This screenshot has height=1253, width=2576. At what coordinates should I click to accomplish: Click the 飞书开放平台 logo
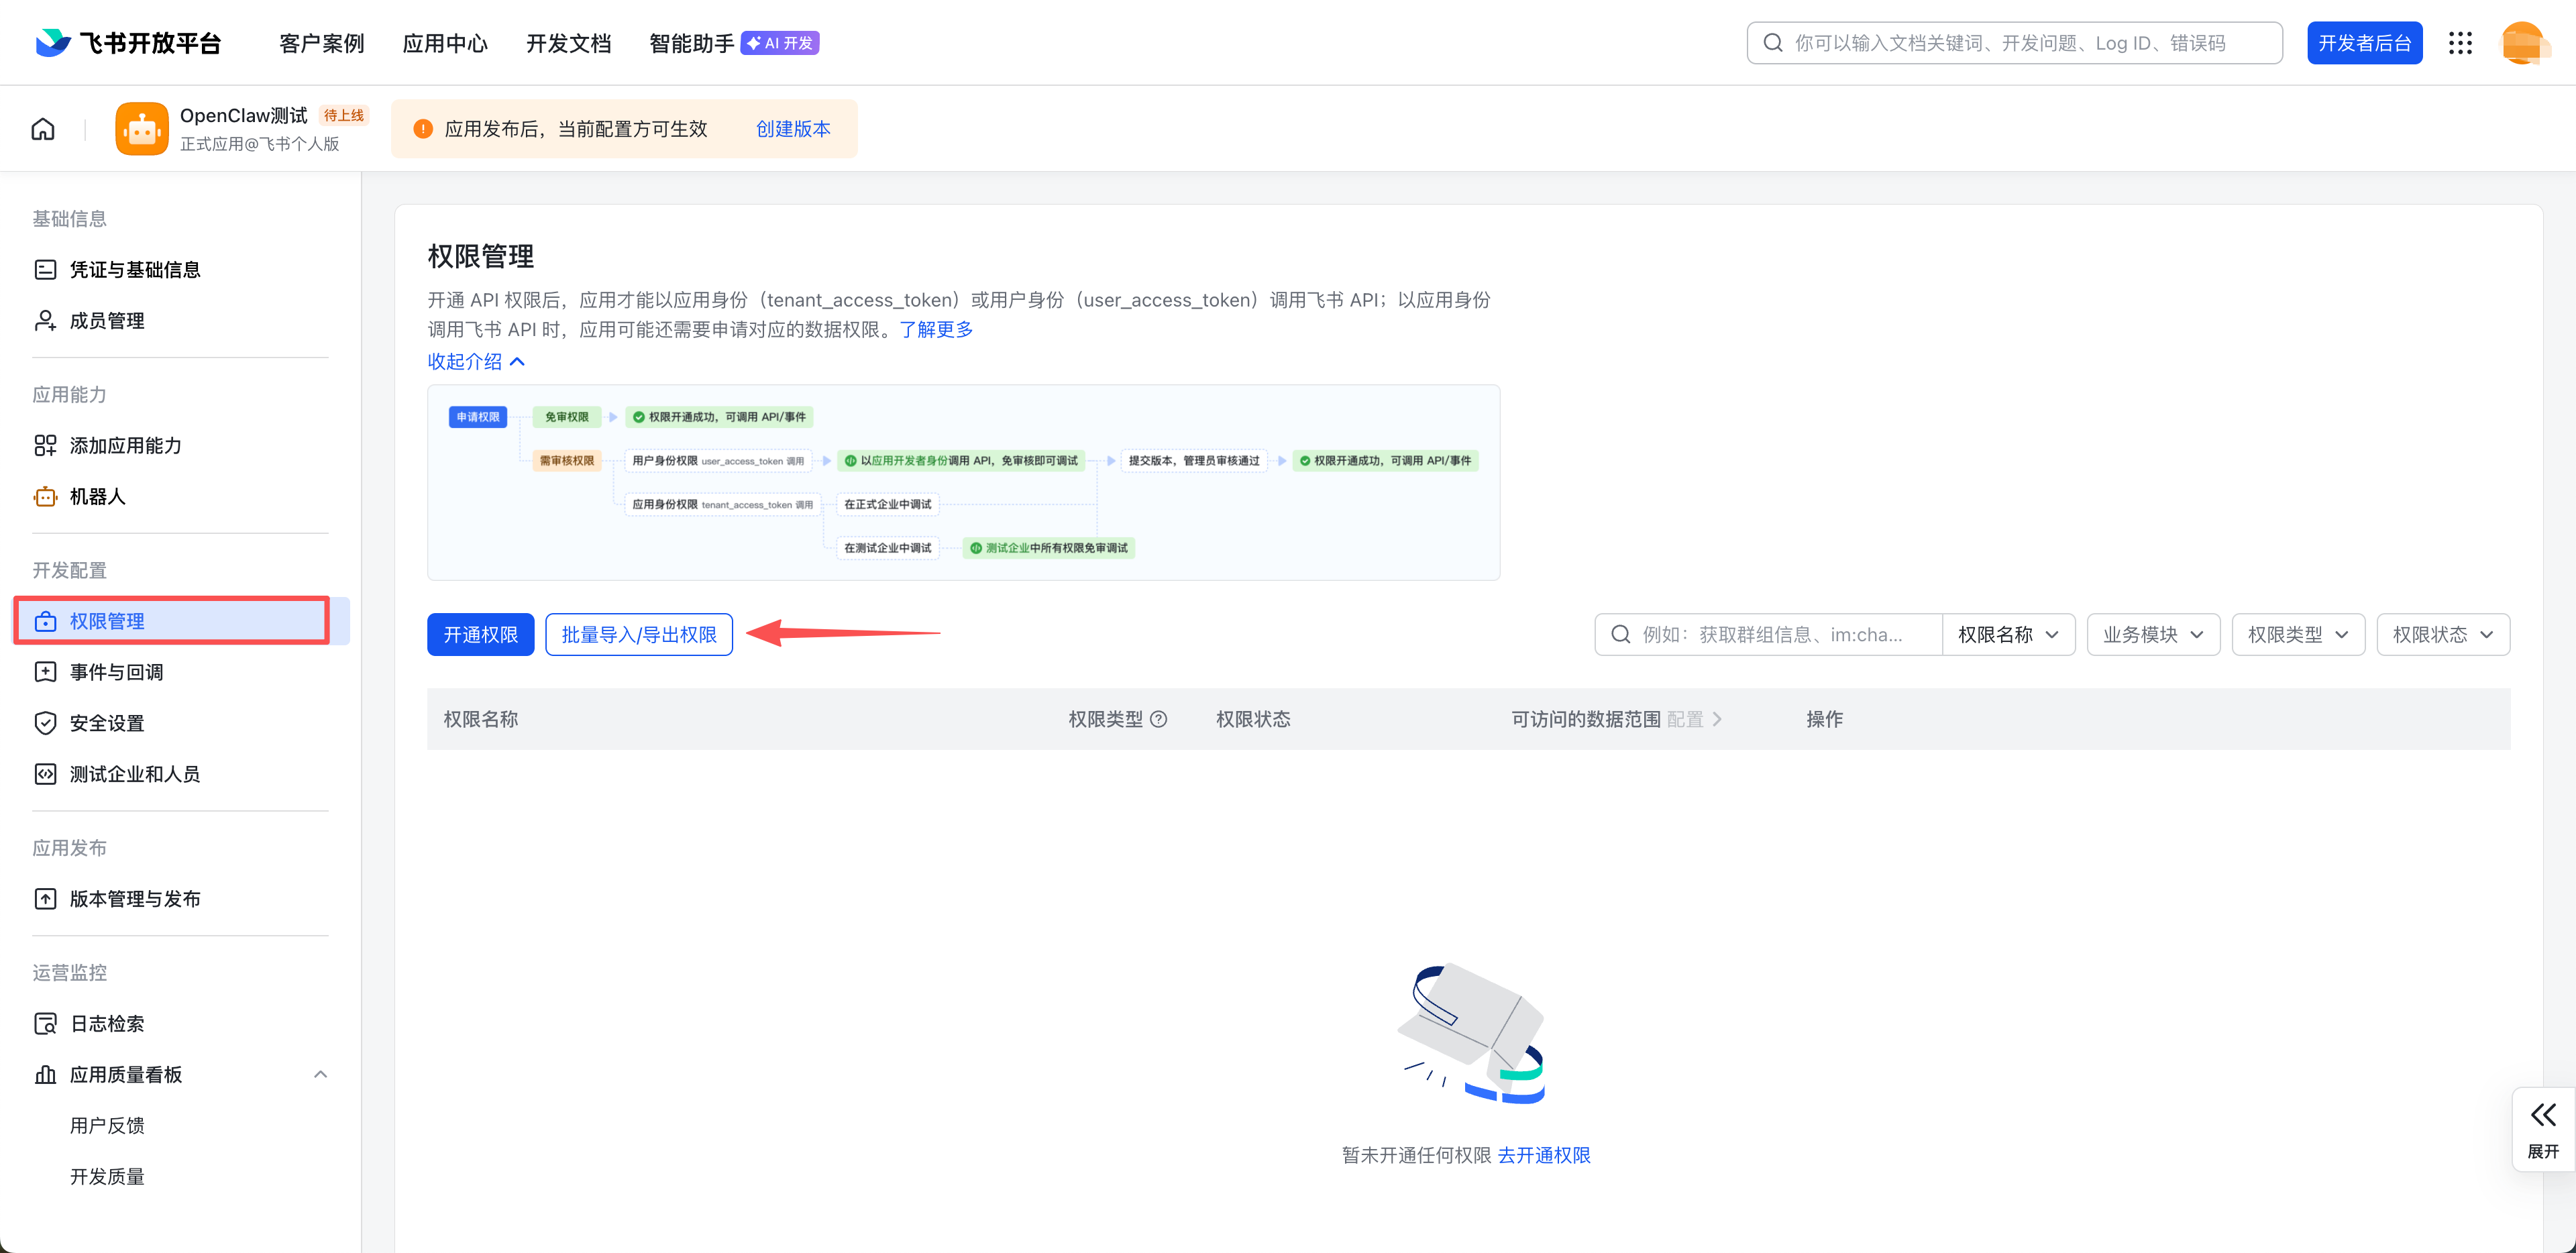(128, 43)
